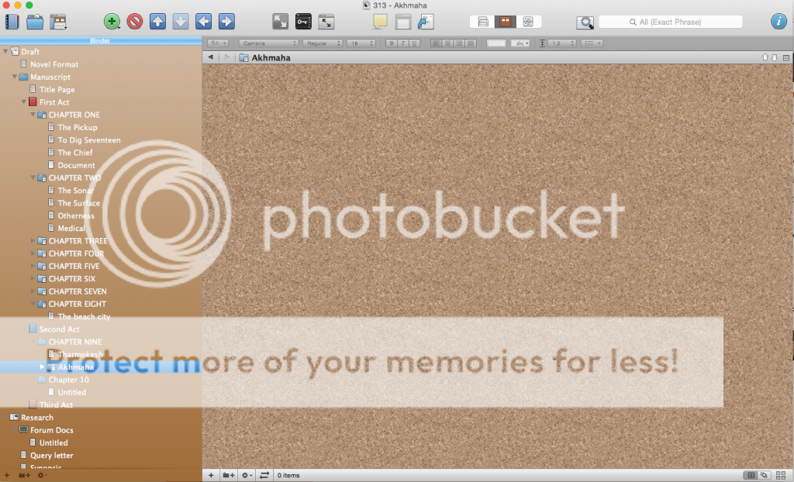Select Query letter document
The image size is (794, 482).
pyautogui.click(x=51, y=456)
